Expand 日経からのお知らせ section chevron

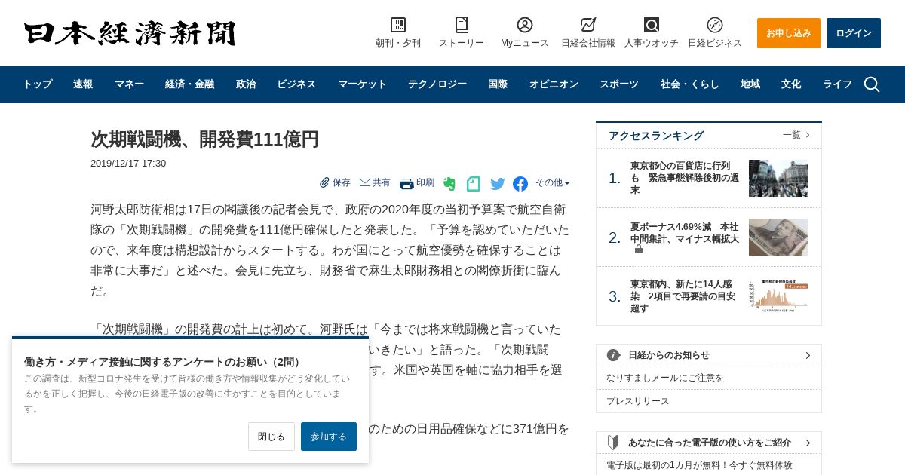(x=808, y=355)
